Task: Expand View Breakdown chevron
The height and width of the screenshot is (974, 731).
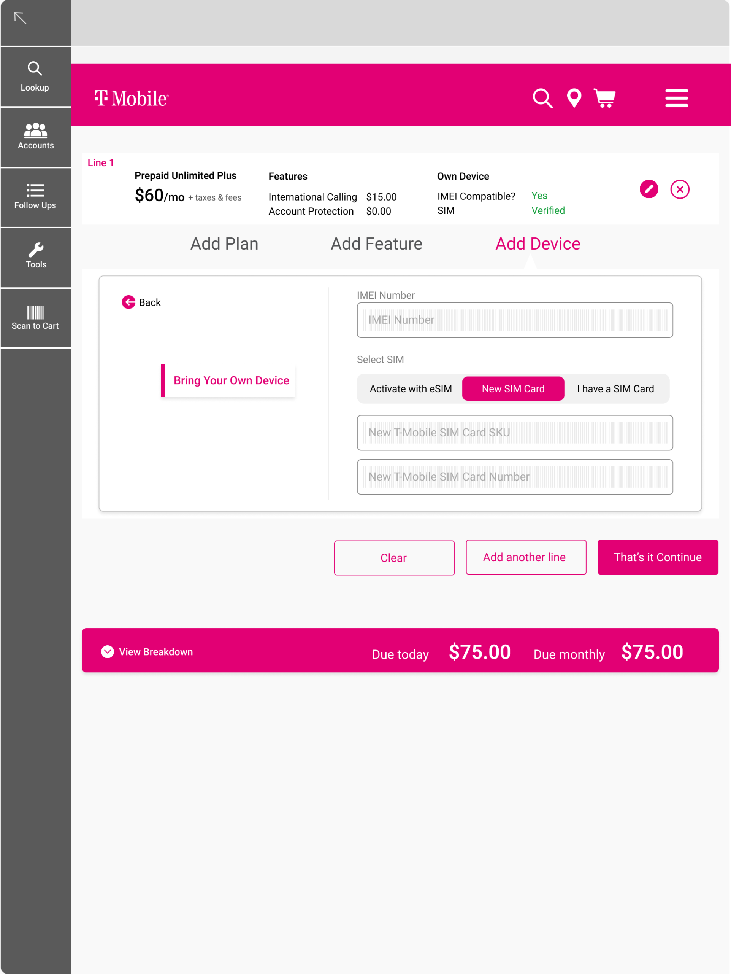Action: 107,652
